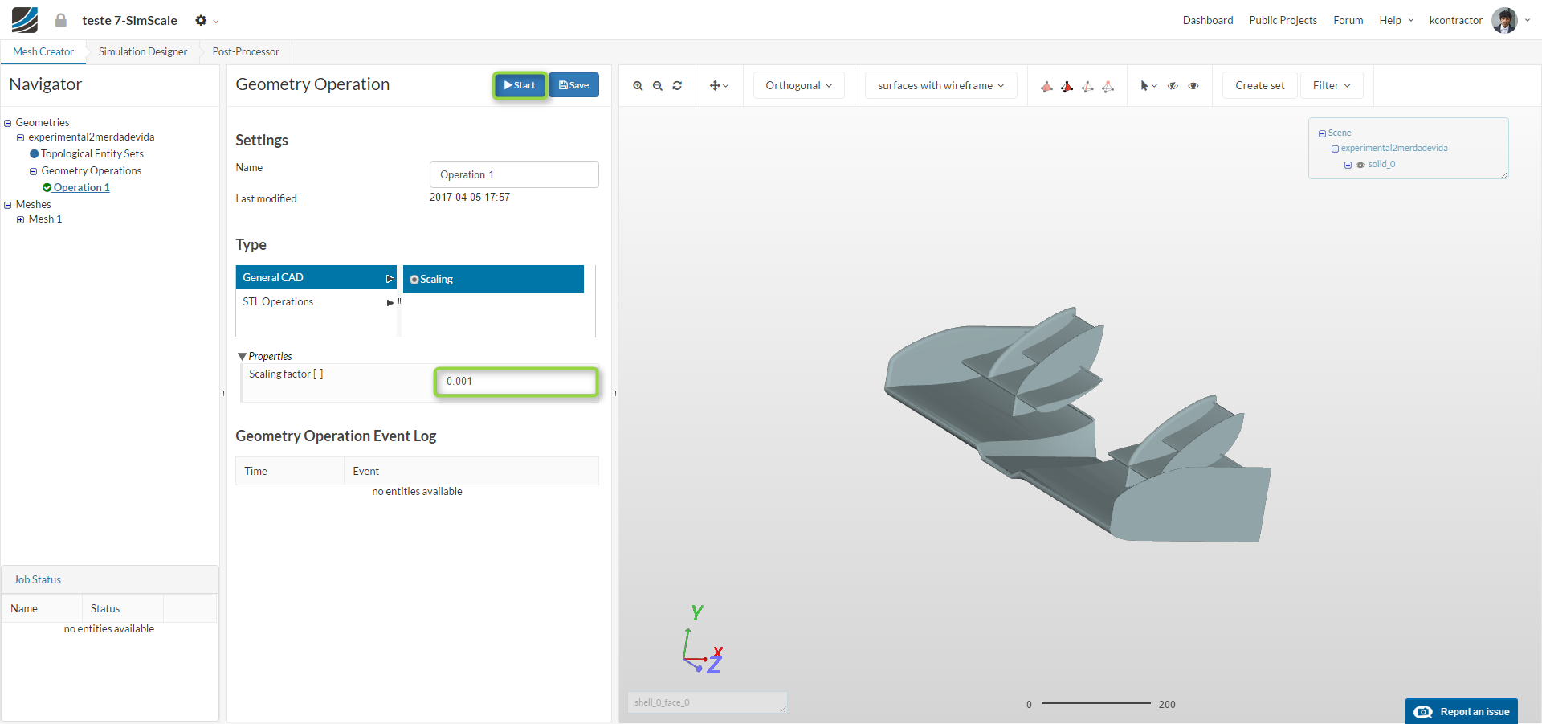
Task: Click the Event column header
Action: coord(471,471)
